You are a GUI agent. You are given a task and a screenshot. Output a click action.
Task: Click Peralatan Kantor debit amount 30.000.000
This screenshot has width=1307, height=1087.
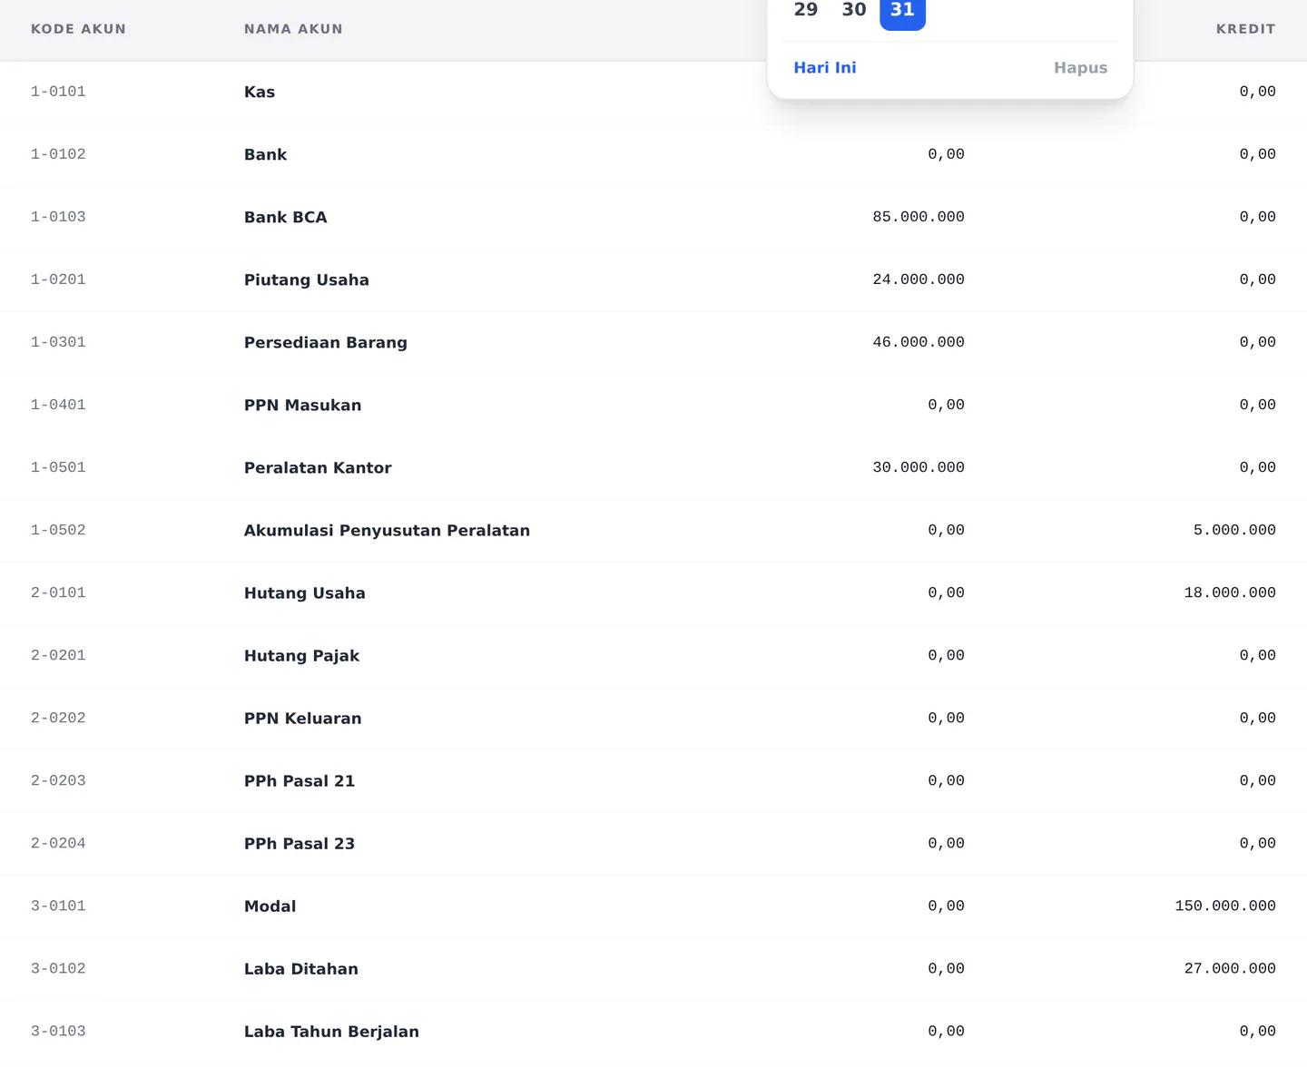(919, 467)
